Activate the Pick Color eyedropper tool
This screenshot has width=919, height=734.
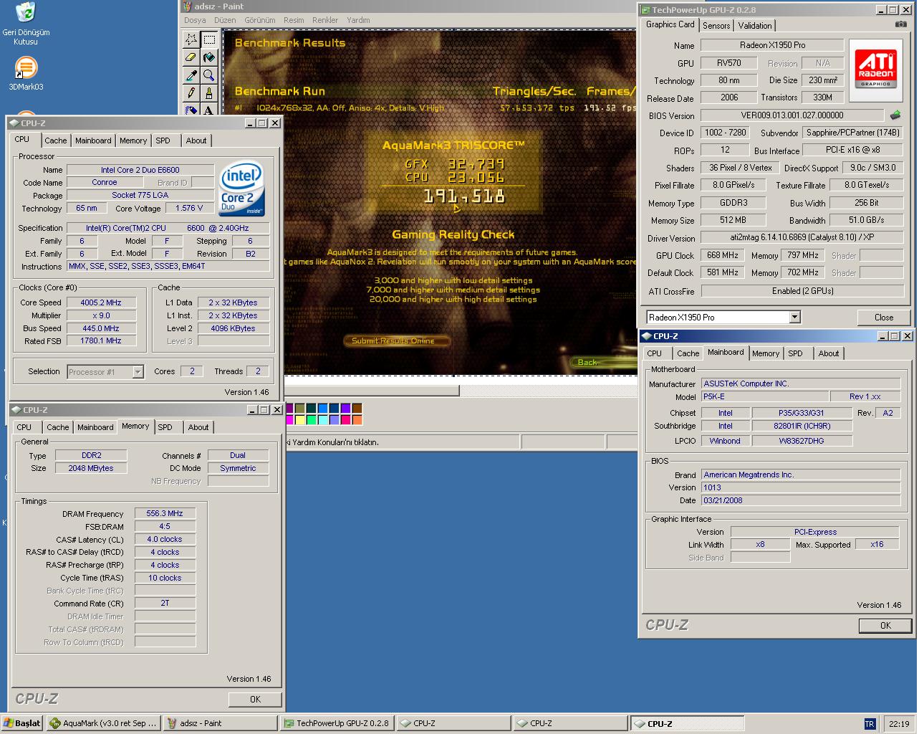(x=191, y=75)
